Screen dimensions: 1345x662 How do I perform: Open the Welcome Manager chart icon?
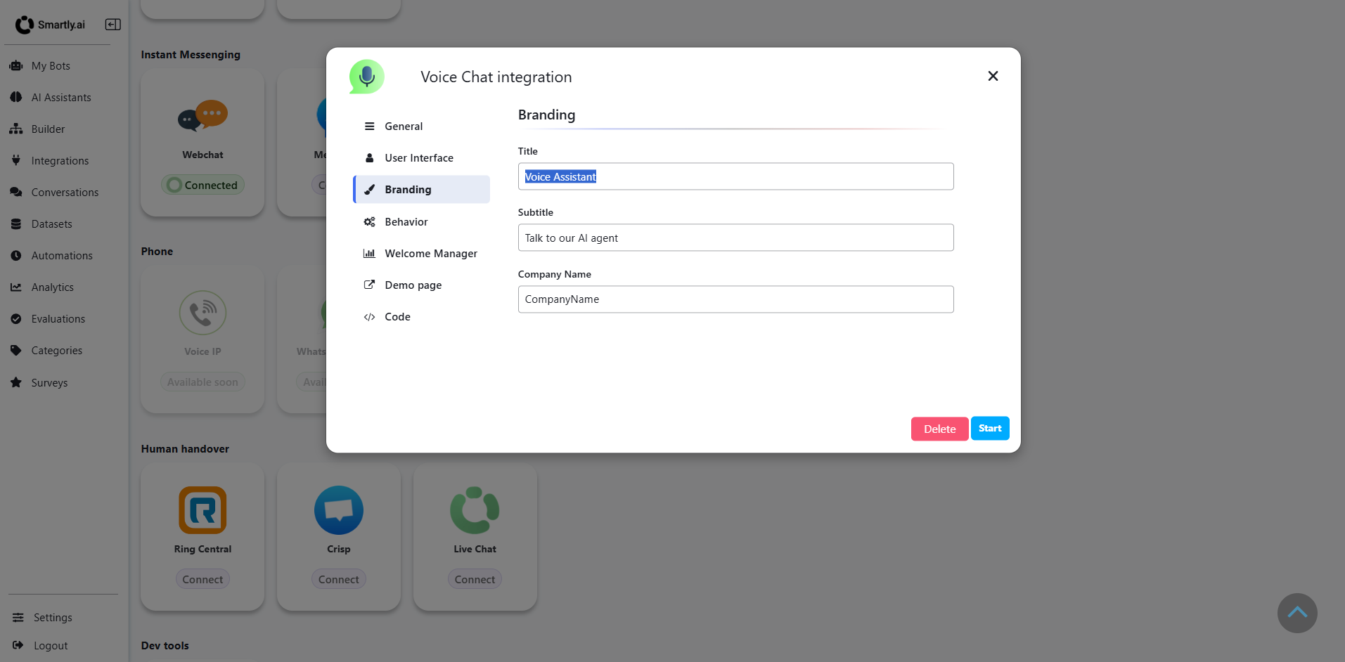click(x=370, y=253)
